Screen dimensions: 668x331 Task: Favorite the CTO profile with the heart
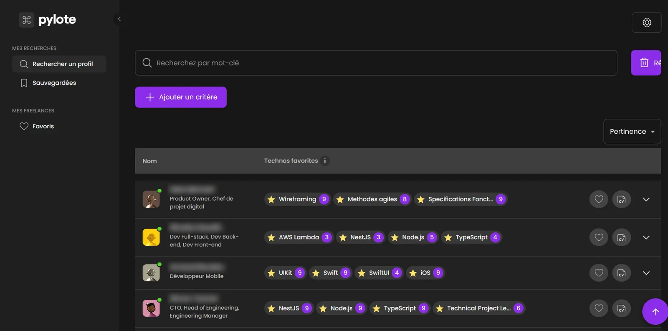599,308
